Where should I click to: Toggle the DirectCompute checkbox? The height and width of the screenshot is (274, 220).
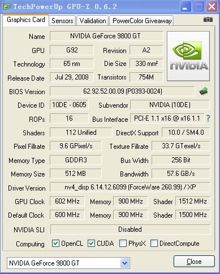154,244
